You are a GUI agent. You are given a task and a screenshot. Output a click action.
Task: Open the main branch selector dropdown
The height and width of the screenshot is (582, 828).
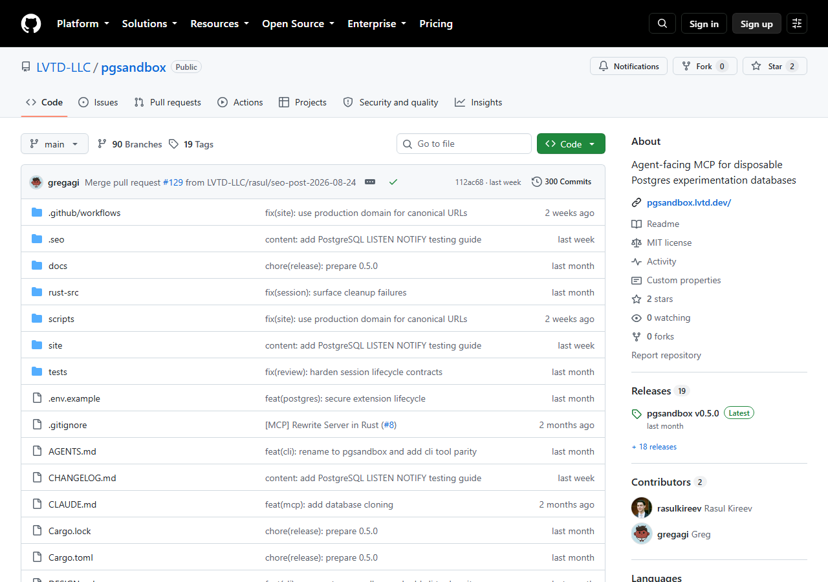(54, 144)
